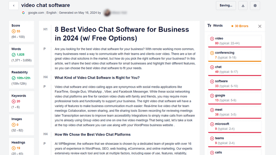Click the green Words check icon

(13, 55)
